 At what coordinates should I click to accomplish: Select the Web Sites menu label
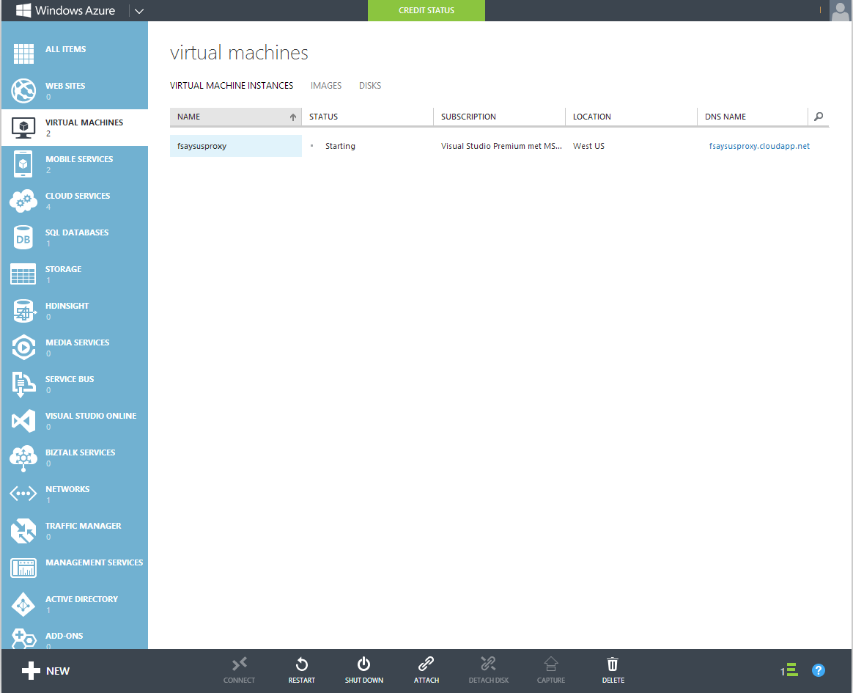pos(65,86)
